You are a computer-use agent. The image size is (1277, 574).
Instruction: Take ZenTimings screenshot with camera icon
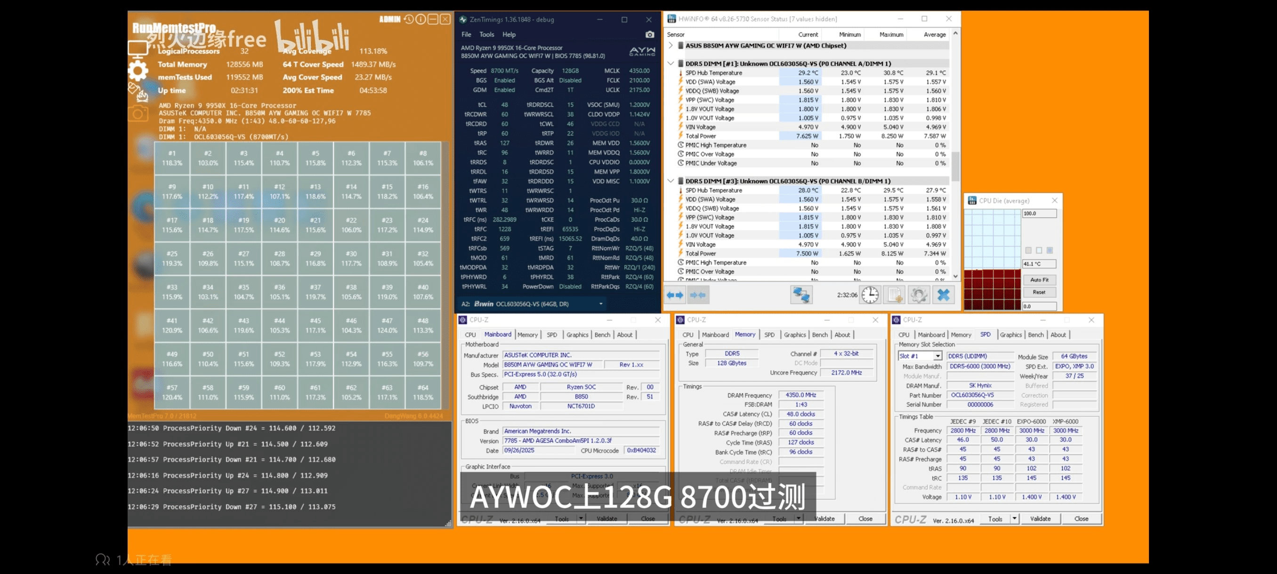[x=649, y=34]
